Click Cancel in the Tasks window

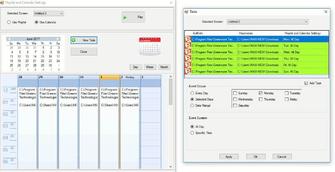click(282, 157)
